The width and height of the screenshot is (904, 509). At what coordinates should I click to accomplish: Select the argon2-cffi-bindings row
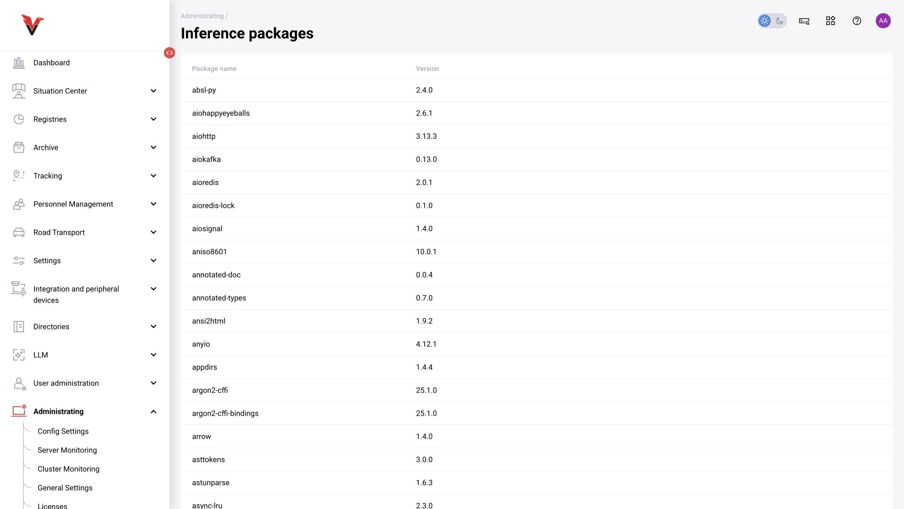point(537,413)
